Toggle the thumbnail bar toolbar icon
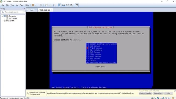The image size is (176, 99). [x=64, y=5]
